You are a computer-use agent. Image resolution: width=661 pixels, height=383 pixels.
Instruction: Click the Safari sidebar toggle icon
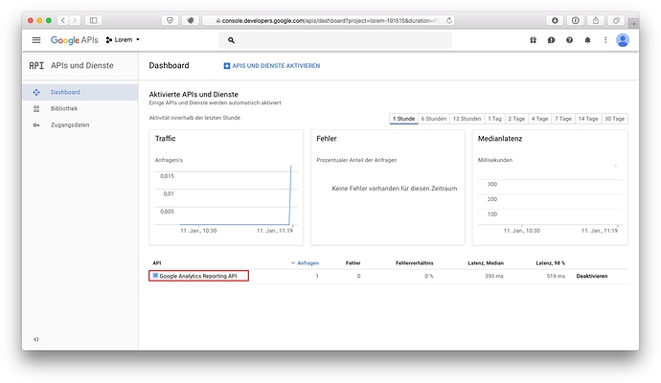tap(95, 20)
